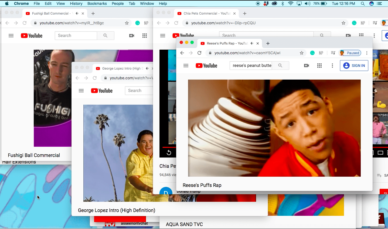Click YouTube logo in Reese's window

[206, 66]
